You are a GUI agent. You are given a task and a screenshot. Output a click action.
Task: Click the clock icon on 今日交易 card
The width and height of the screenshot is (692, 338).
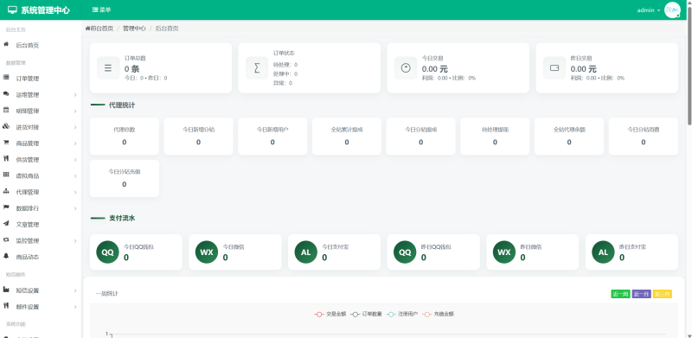tap(406, 68)
